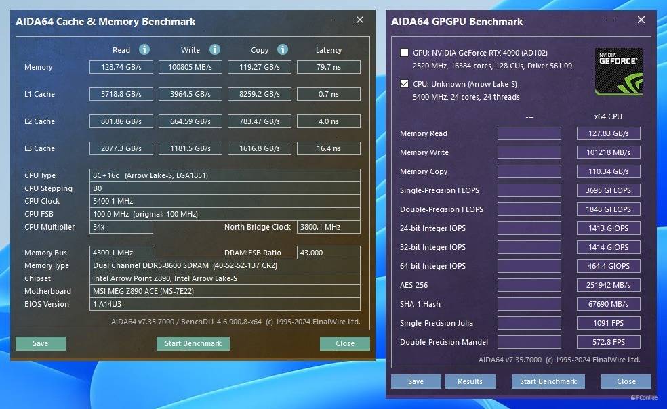The width and height of the screenshot is (667, 409).
Task: Enable the NVIDIA GeForce RTX 4090 GPU checkbox
Action: click(405, 53)
